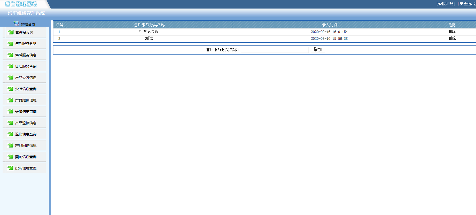Delete the 测试 category row

click(452, 39)
